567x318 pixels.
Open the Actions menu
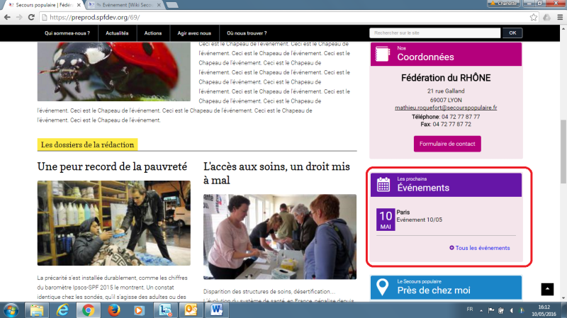tap(153, 33)
